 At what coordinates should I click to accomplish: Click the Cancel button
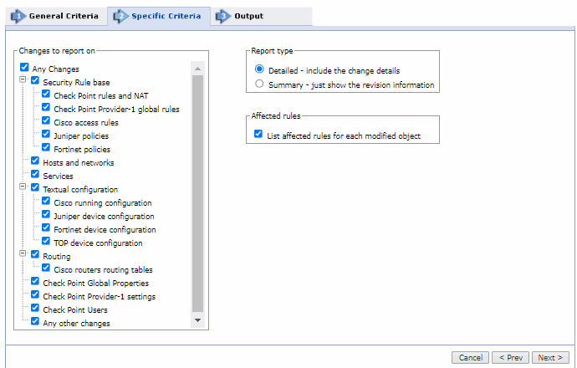[469, 357]
